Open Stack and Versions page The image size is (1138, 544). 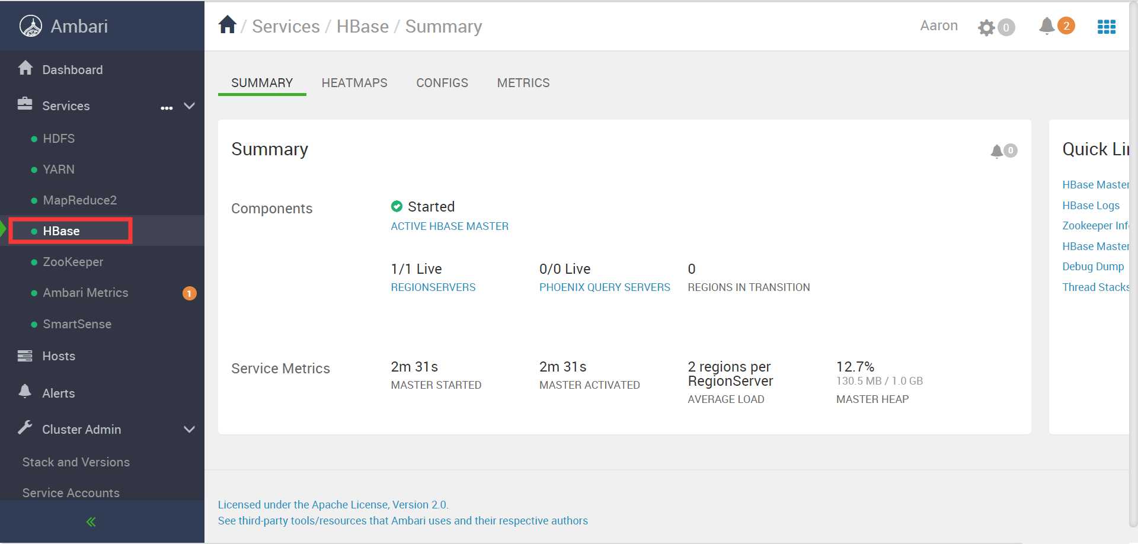click(x=76, y=462)
